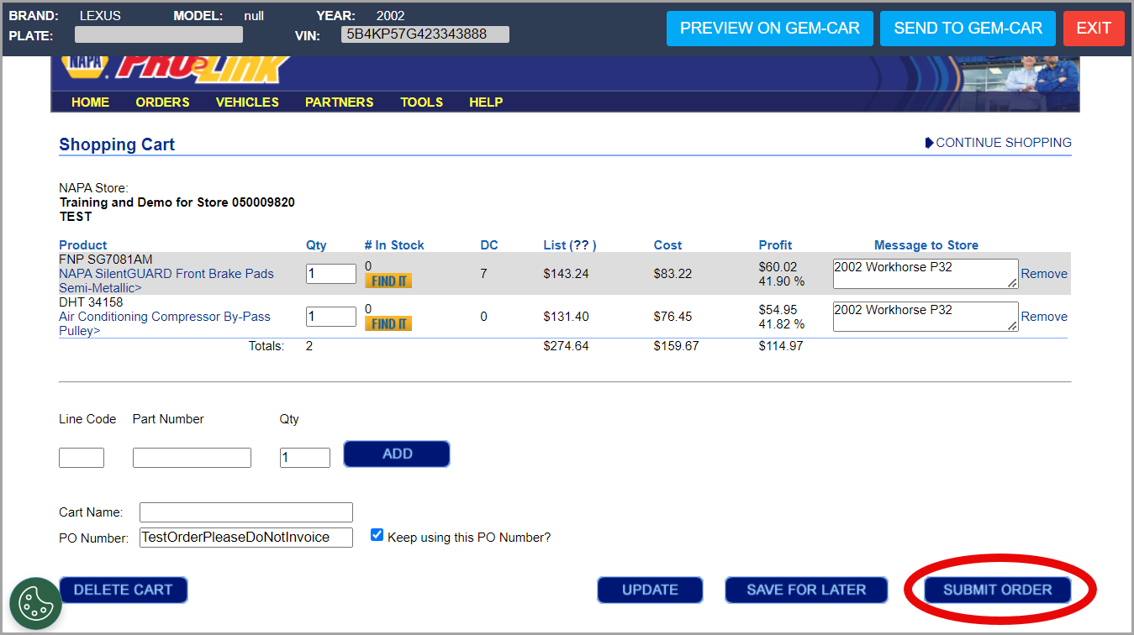Click SAVE FOR LATER button
Viewport: 1134px width, 635px height.
(x=806, y=590)
